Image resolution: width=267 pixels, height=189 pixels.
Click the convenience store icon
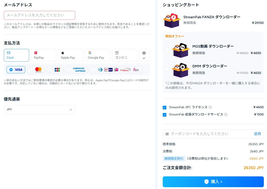click(x=117, y=53)
